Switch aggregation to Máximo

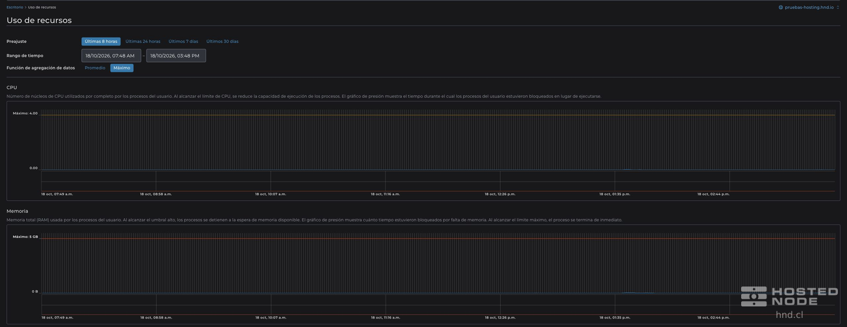pos(122,68)
